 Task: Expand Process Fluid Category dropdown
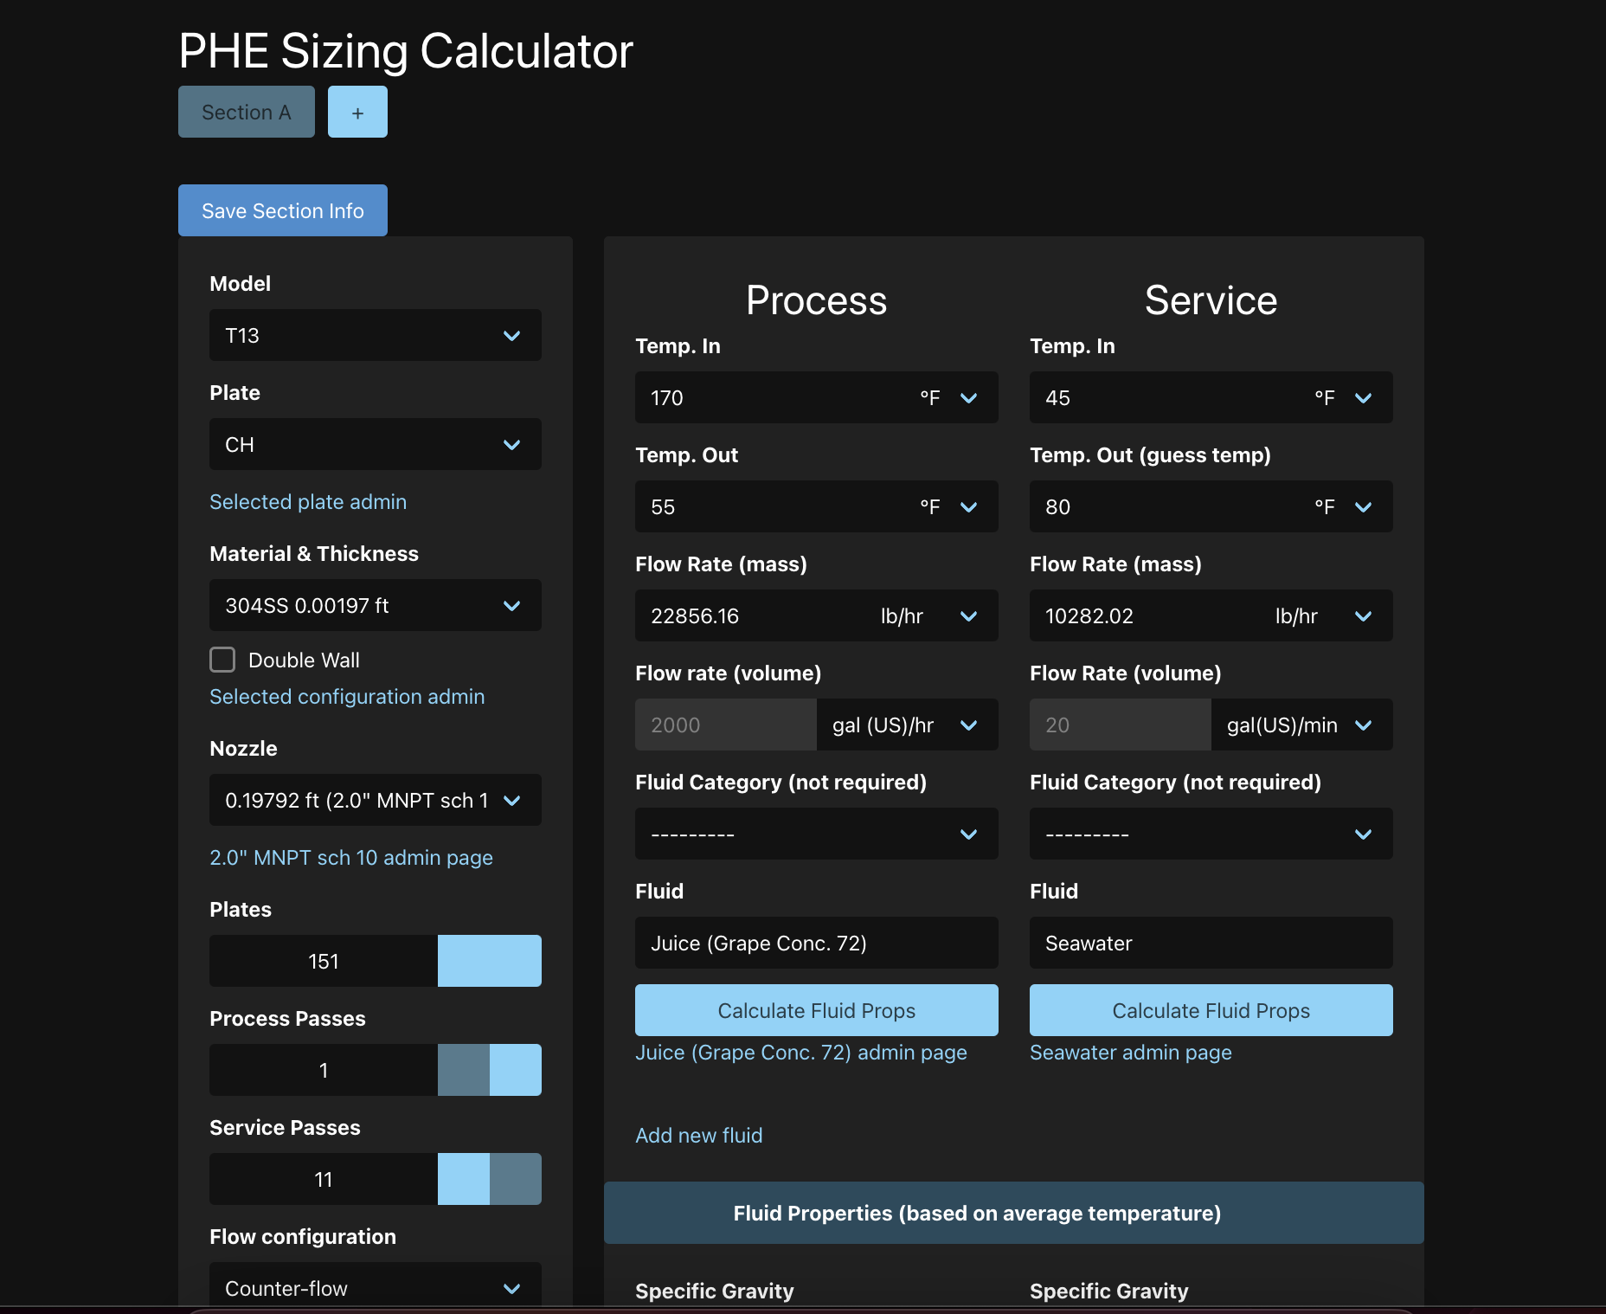[817, 834]
